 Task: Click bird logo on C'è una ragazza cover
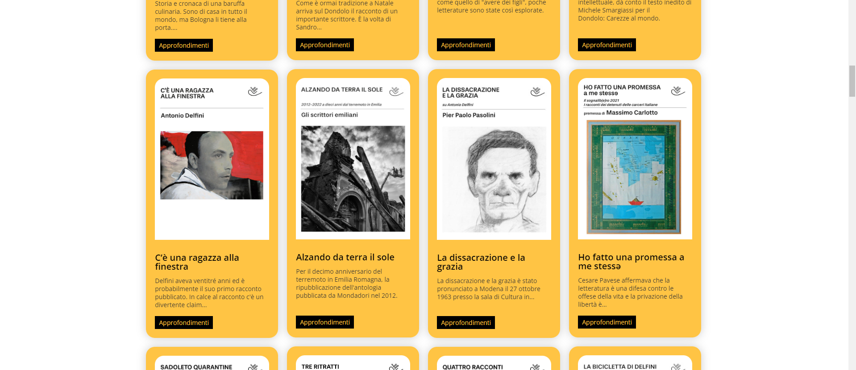point(255,91)
